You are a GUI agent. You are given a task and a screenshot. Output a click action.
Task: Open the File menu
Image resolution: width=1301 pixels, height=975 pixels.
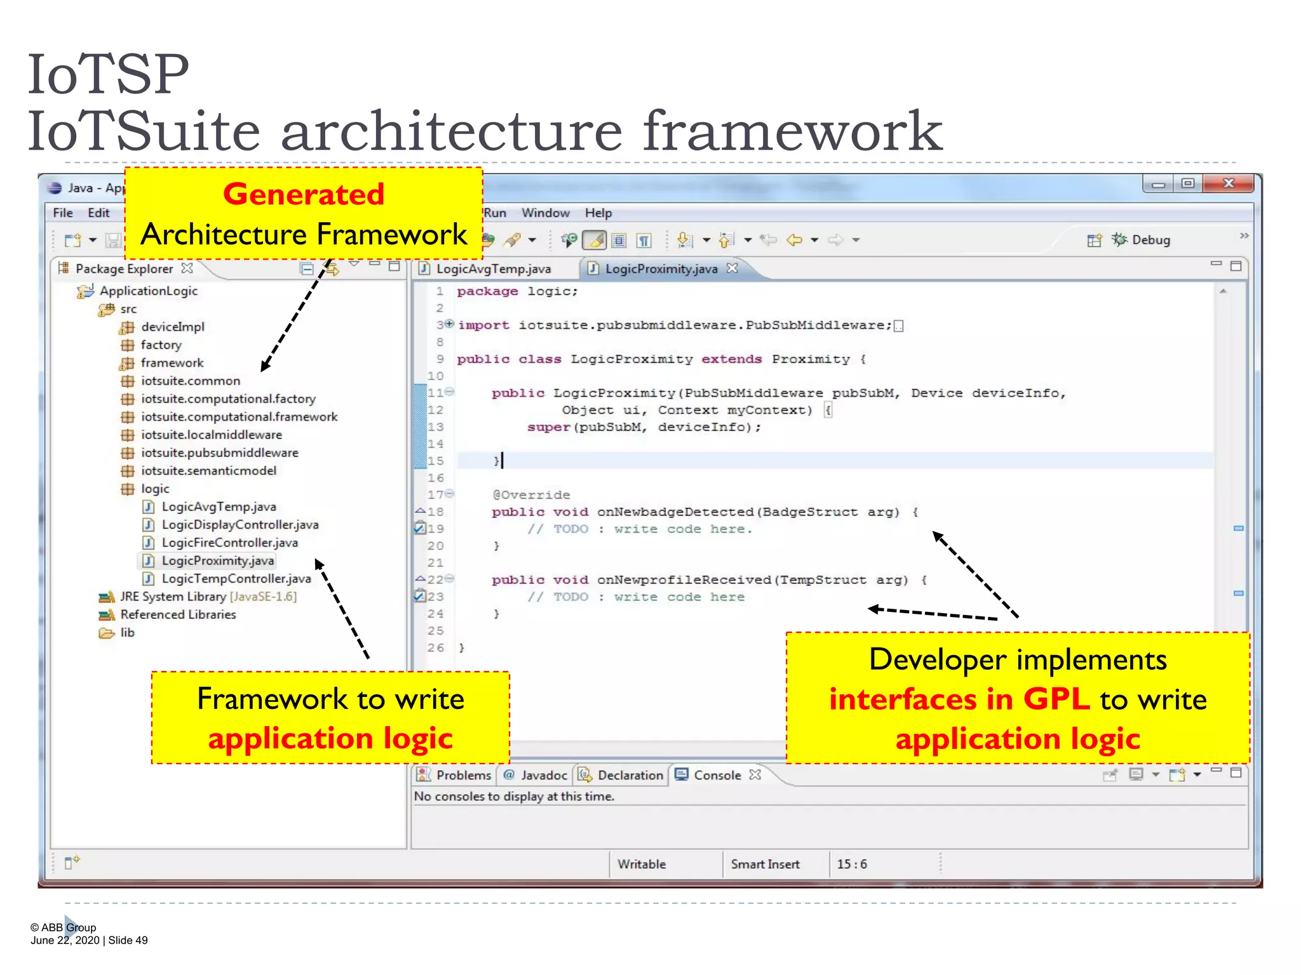[63, 213]
